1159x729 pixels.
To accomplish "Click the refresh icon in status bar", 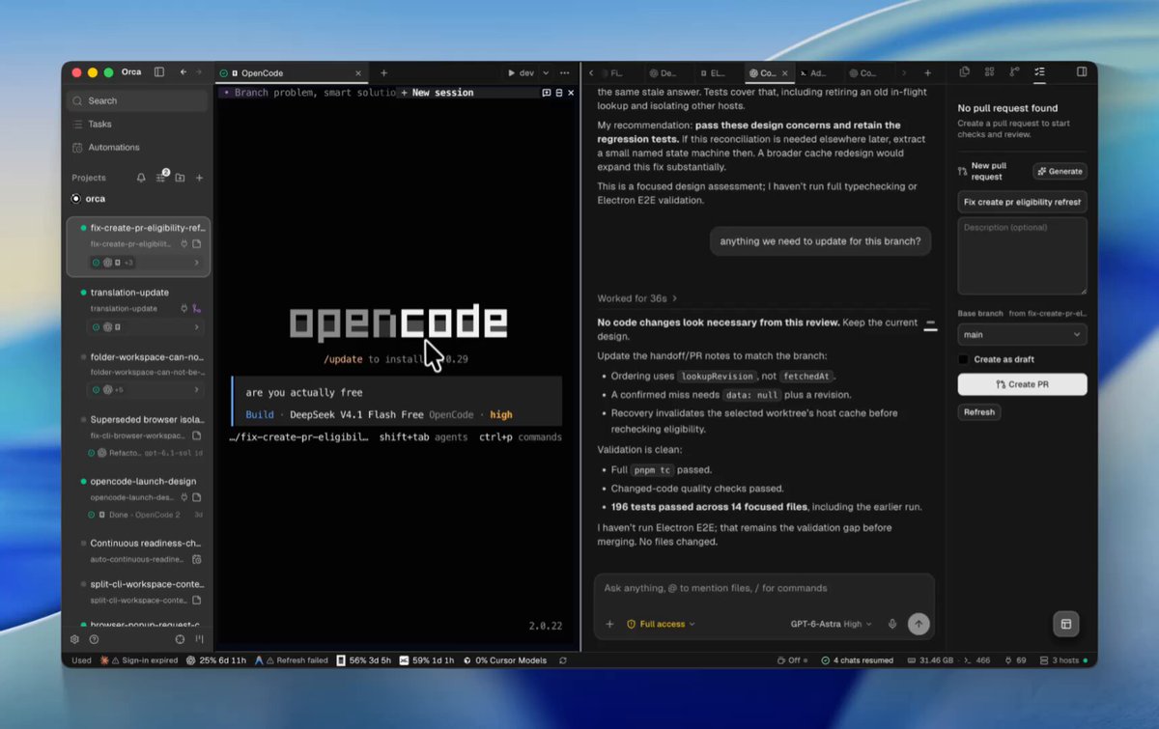I will [x=562, y=660].
